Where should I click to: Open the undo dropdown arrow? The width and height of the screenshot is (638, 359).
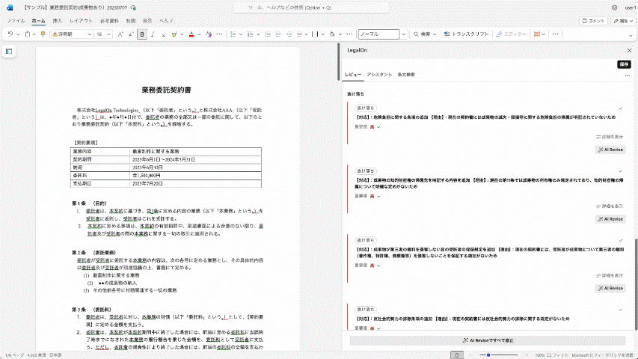(x=18, y=34)
